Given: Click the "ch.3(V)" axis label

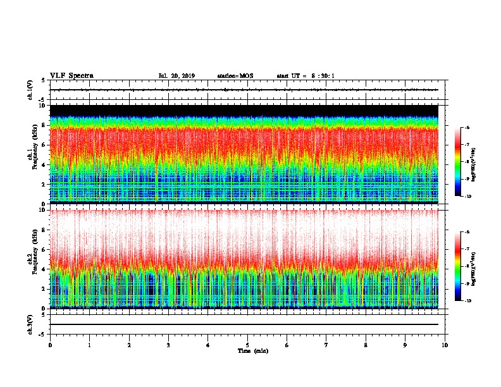Looking at the screenshot, I should pyautogui.click(x=30, y=324).
